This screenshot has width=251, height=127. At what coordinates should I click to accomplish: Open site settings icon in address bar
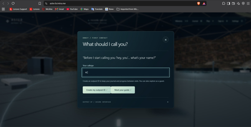[46, 3]
